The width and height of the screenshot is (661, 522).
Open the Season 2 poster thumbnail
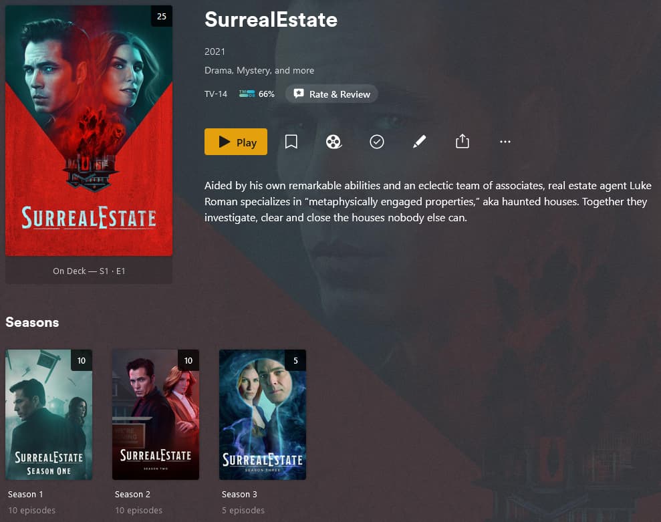coord(156,414)
